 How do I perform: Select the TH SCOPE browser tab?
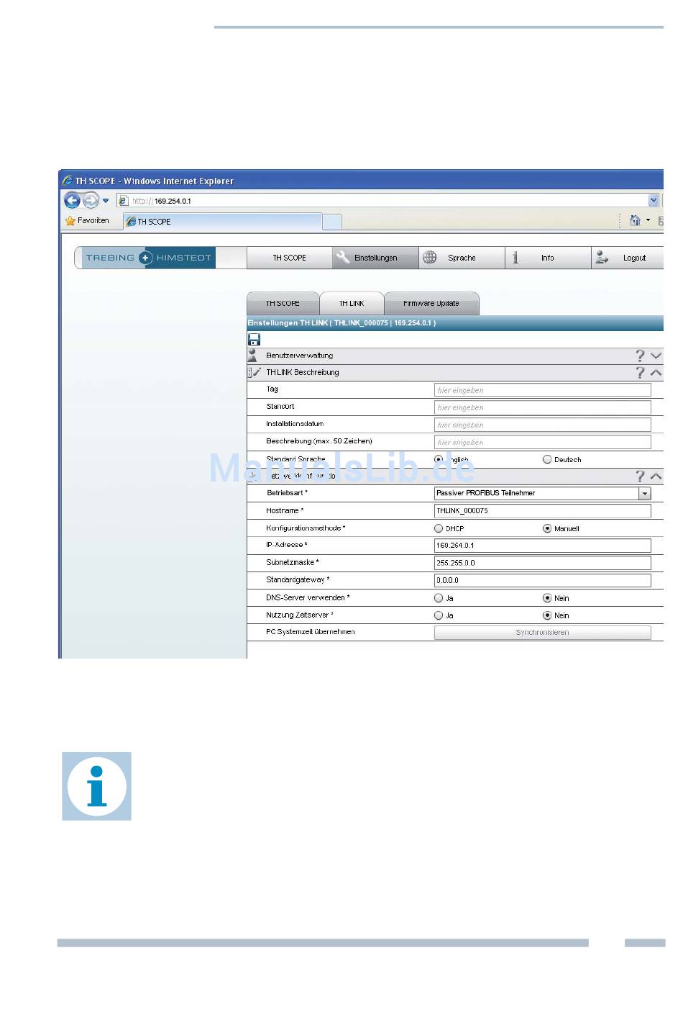click(x=222, y=222)
